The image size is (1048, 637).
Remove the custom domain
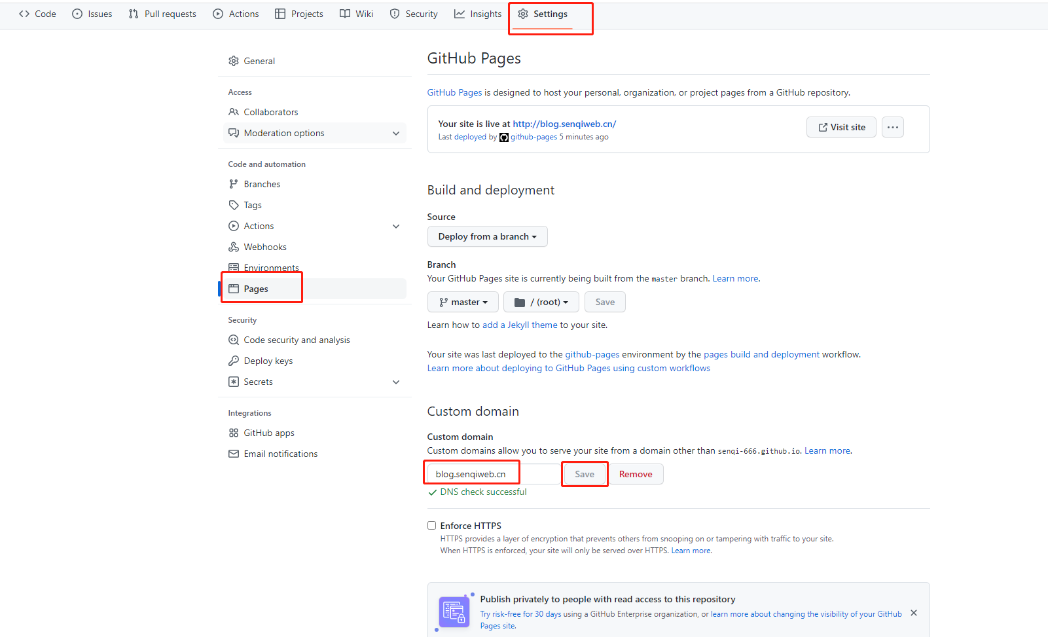coord(636,474)
